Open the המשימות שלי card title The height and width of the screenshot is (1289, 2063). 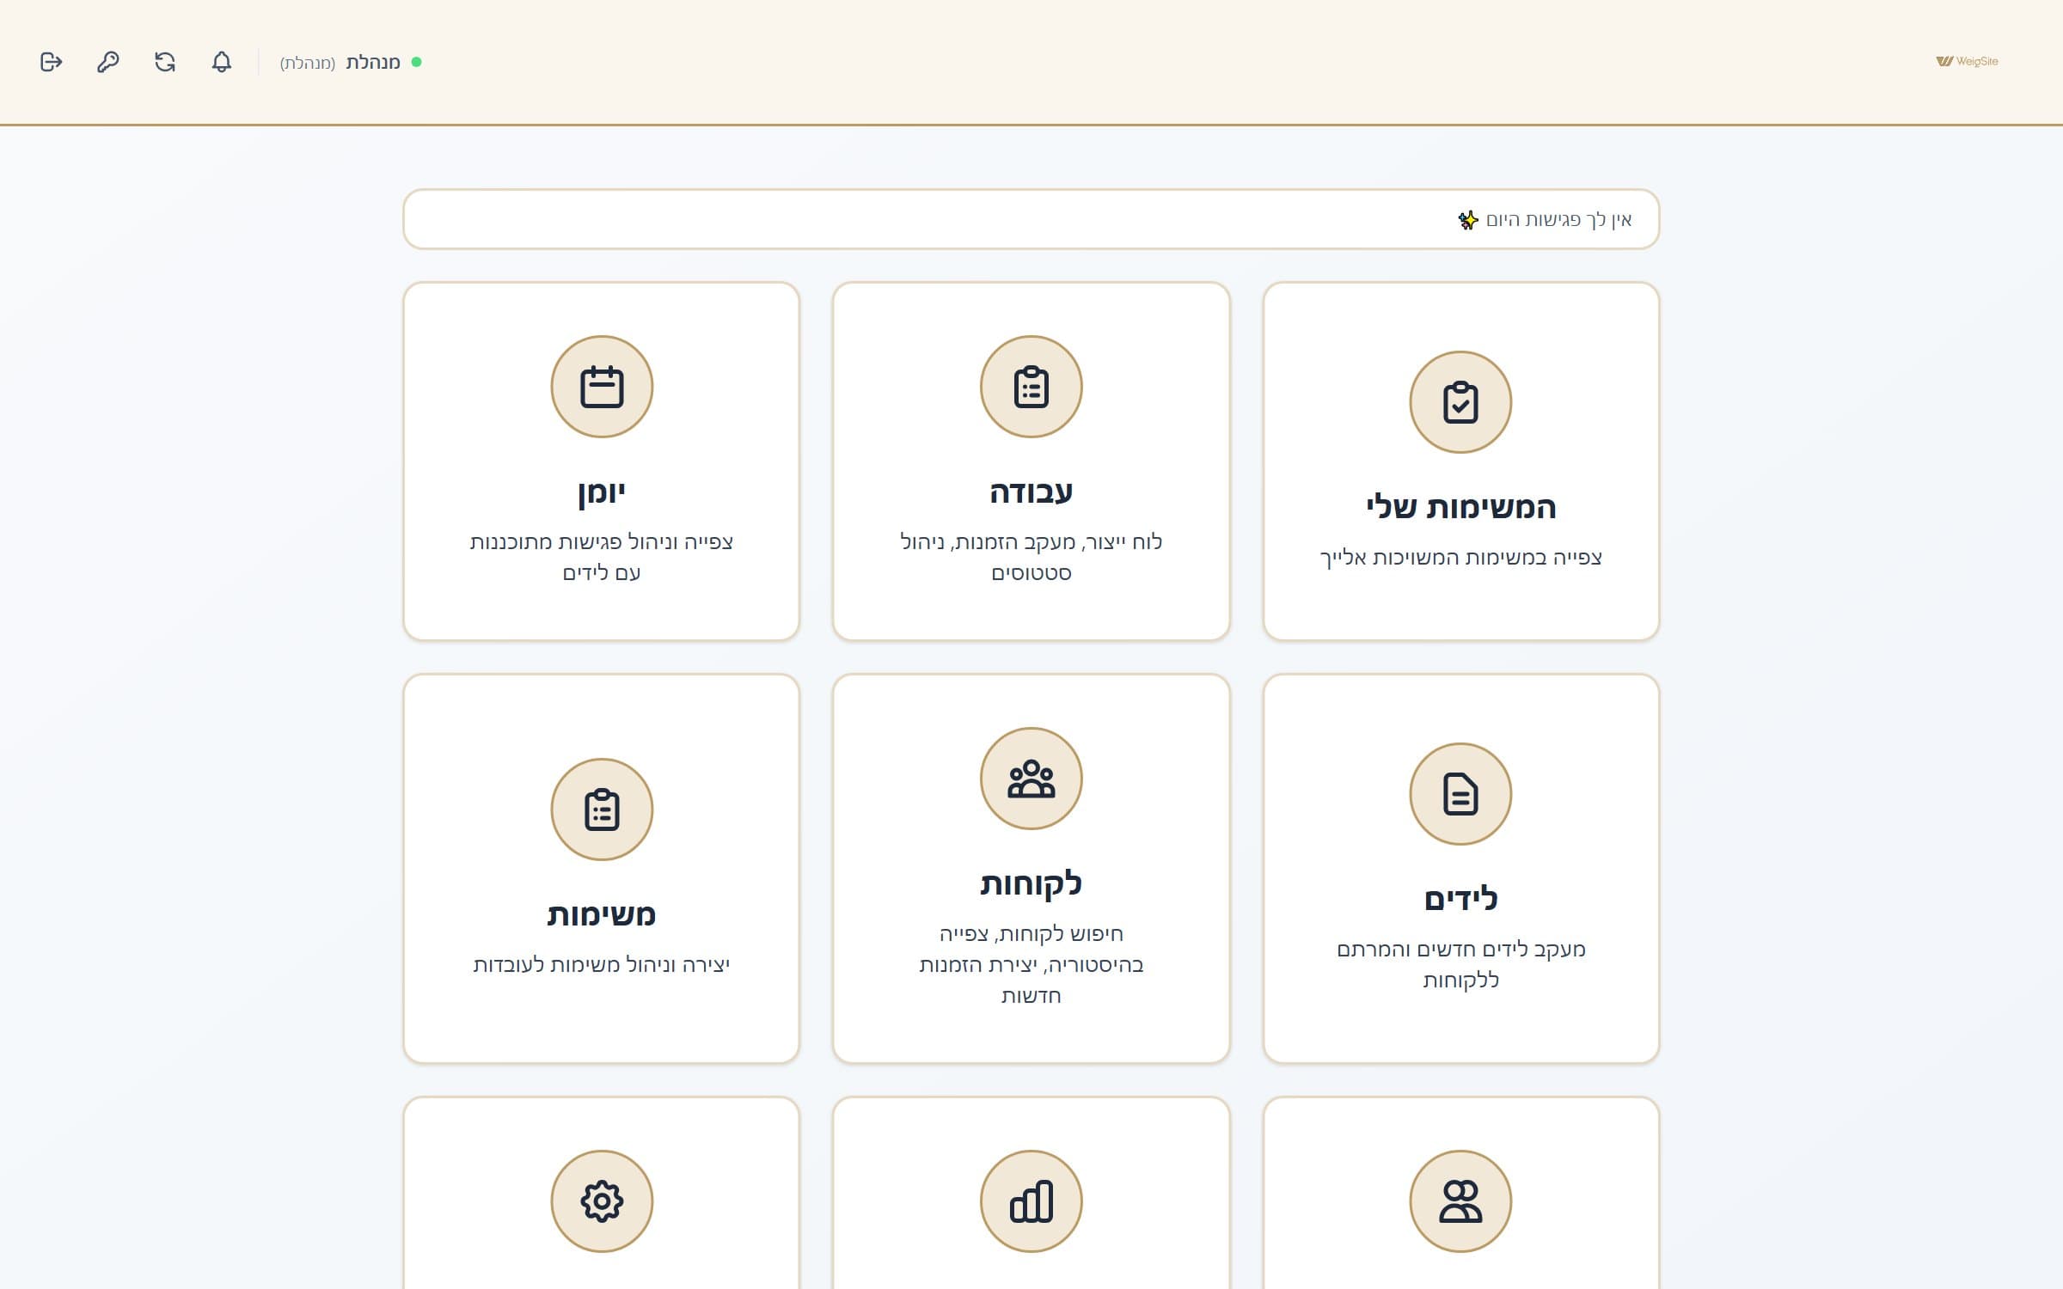tap(1460, 507)
